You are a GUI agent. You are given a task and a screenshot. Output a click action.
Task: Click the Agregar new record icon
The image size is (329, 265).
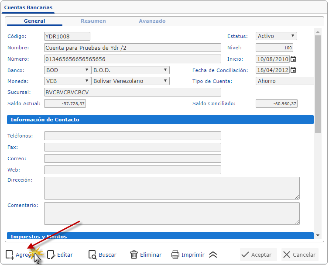coord(10,255)
